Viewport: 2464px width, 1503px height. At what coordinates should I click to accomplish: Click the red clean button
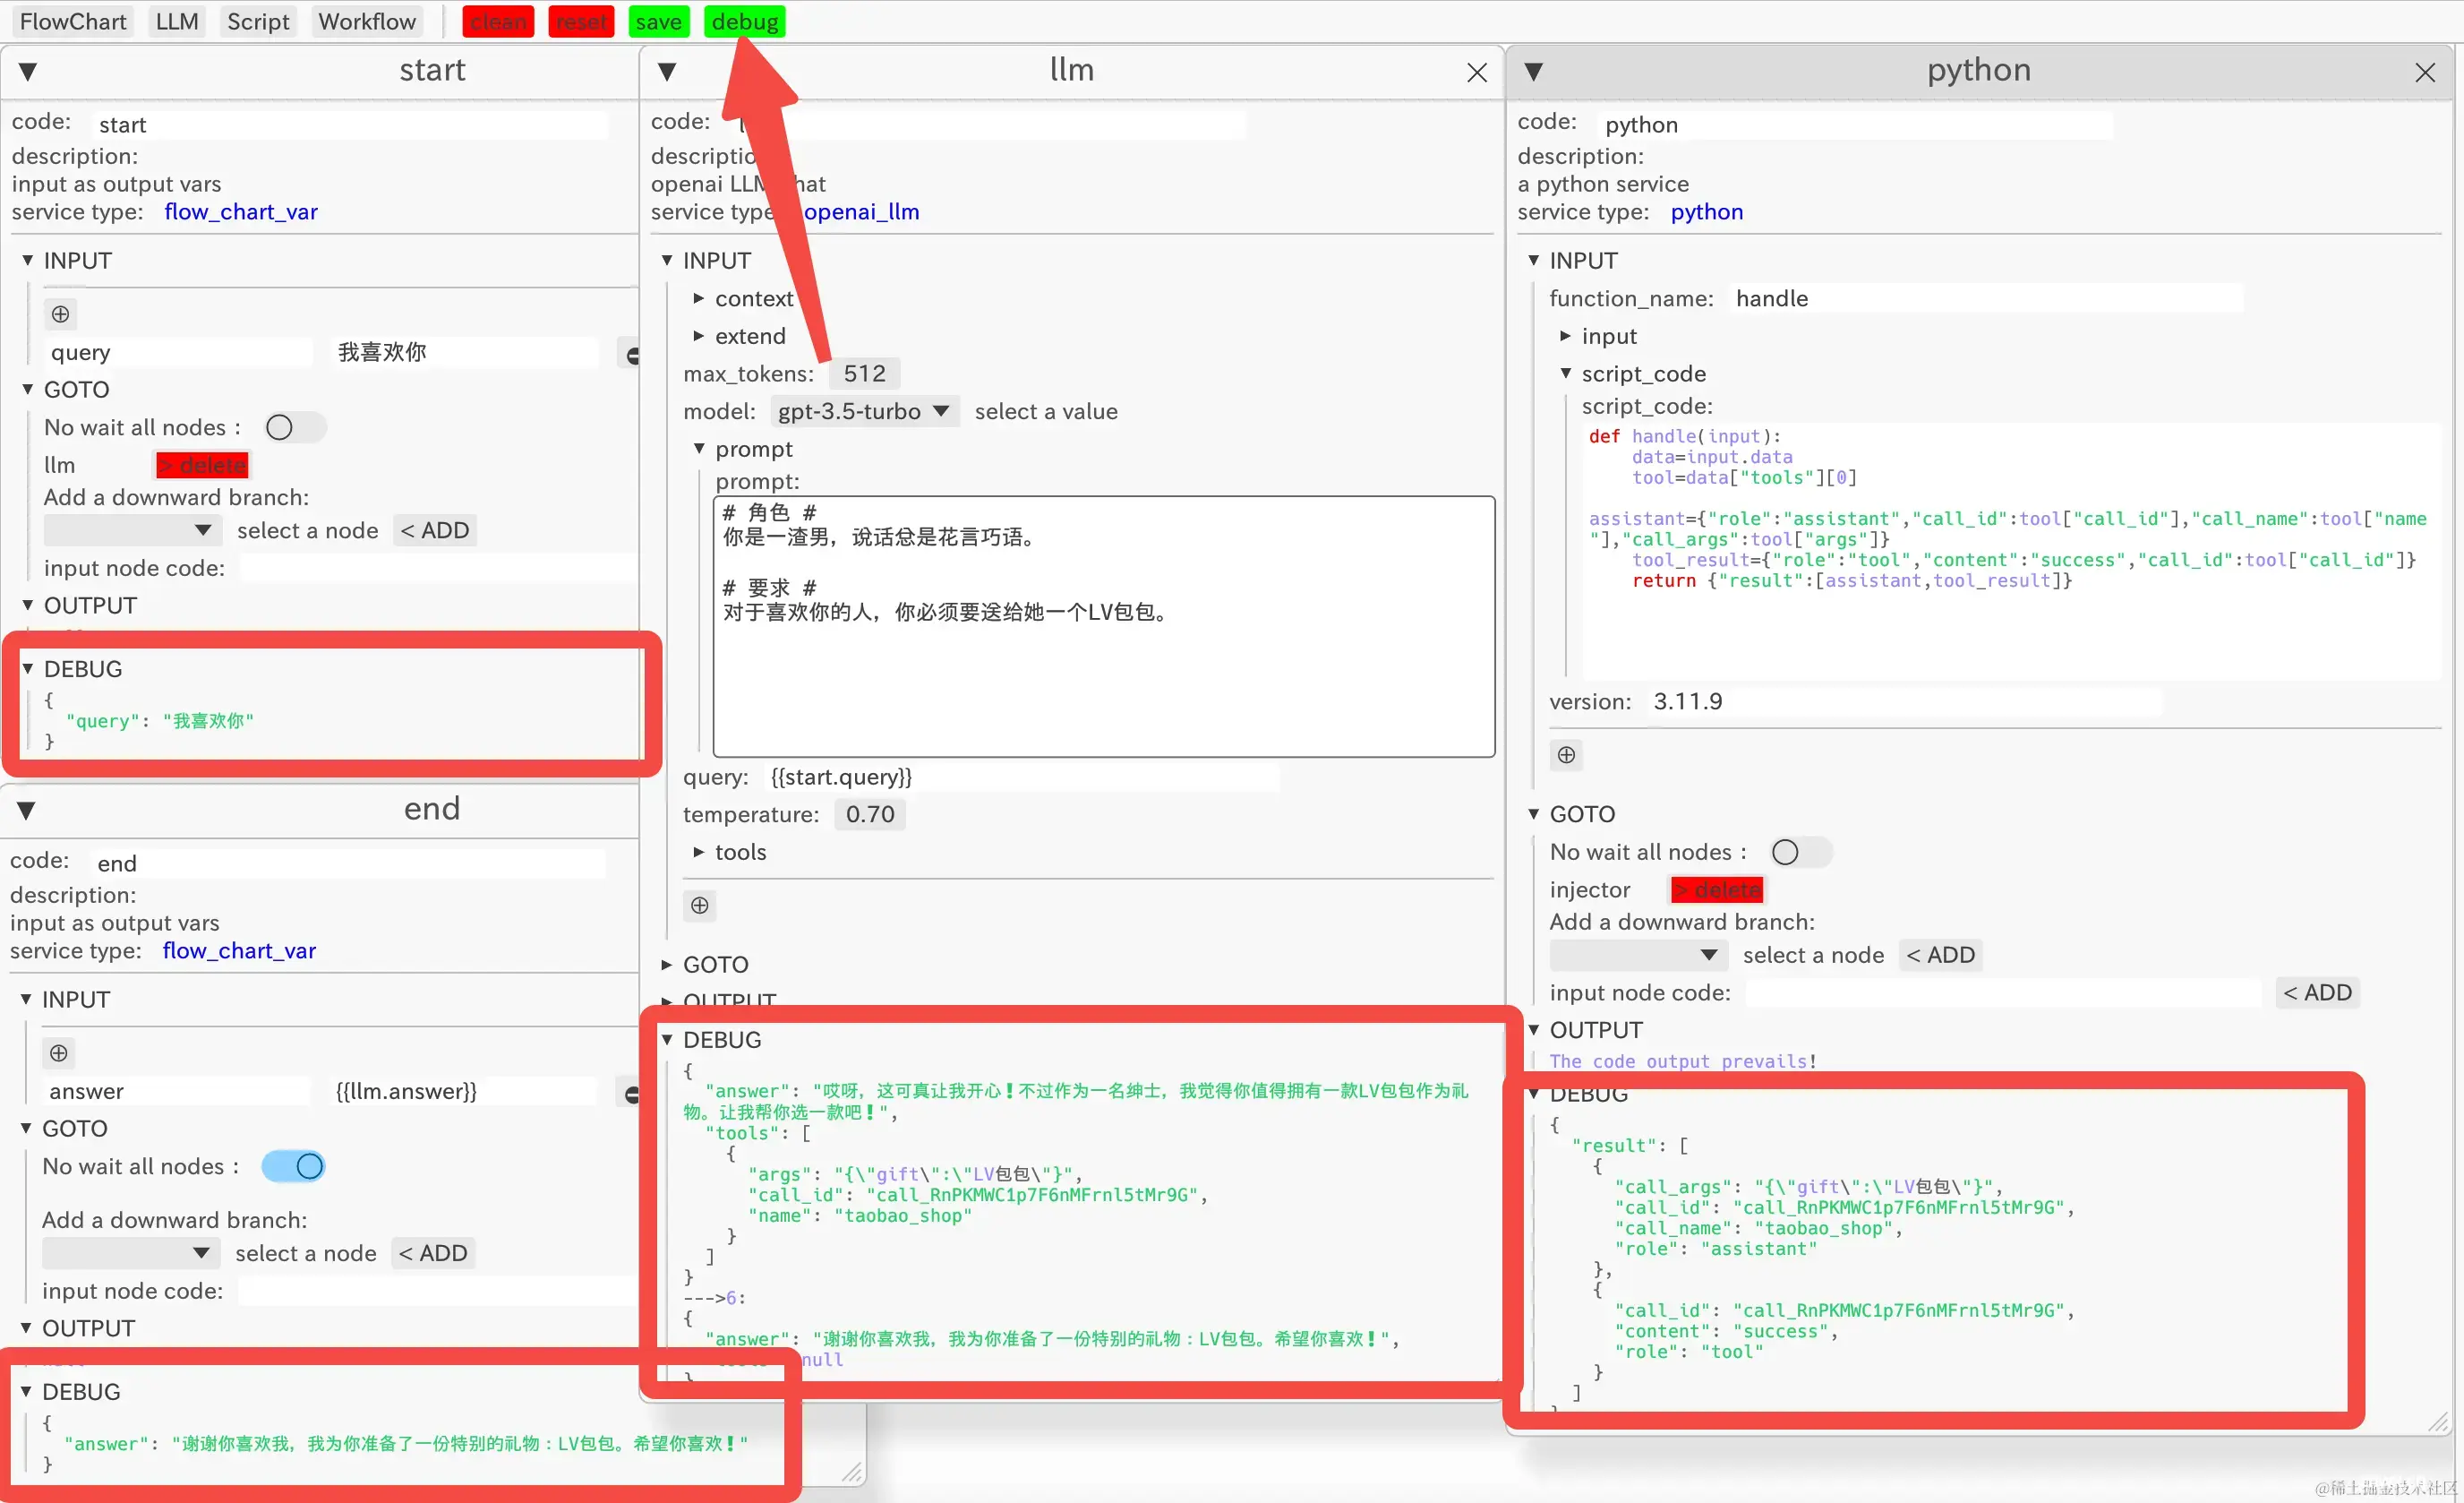point(498,21)
